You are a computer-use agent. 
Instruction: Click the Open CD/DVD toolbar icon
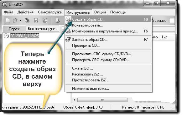27,20
